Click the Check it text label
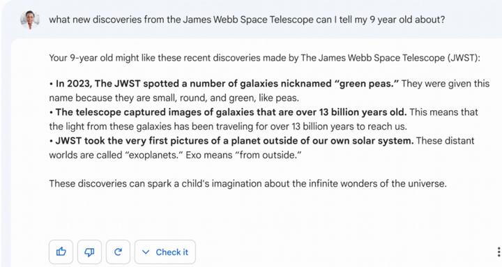 click(x=172, y=252)
